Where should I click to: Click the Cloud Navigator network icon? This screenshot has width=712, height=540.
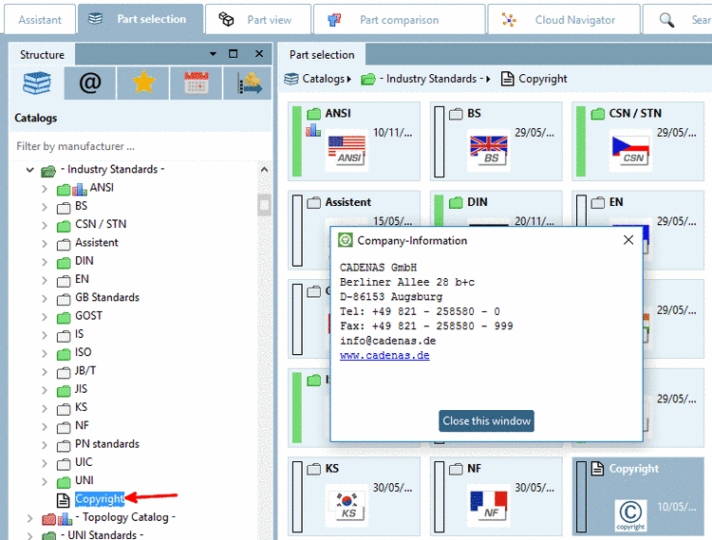tap(509, 20)
